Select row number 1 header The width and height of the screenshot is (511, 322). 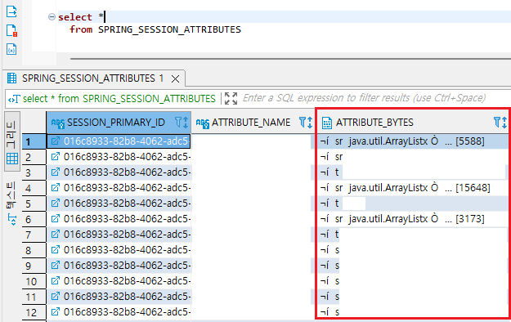34,141
